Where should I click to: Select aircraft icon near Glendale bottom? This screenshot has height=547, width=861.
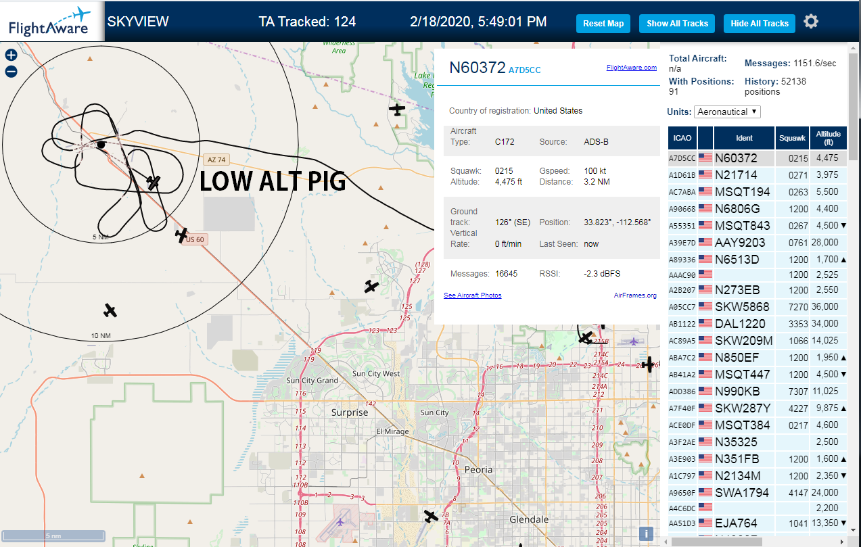(431, 517)
